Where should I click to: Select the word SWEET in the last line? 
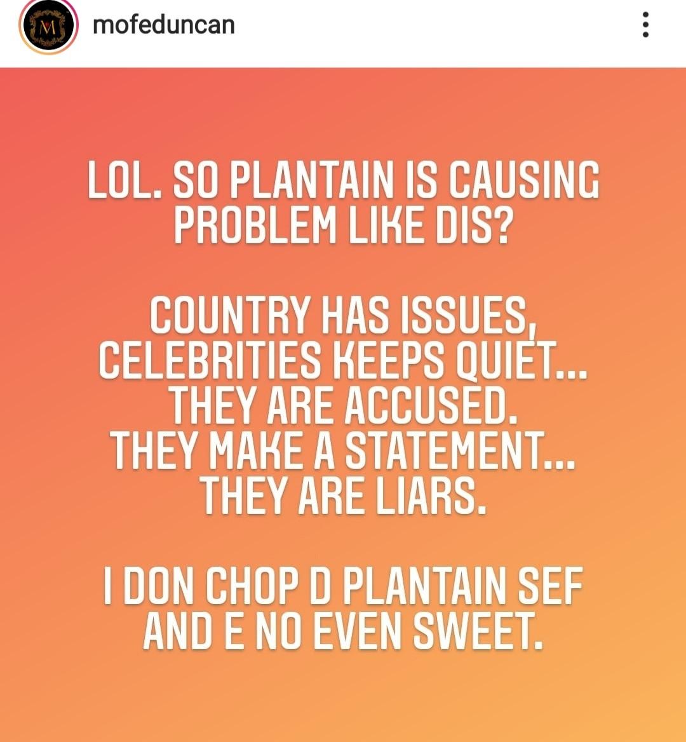[x=478, y=631]
